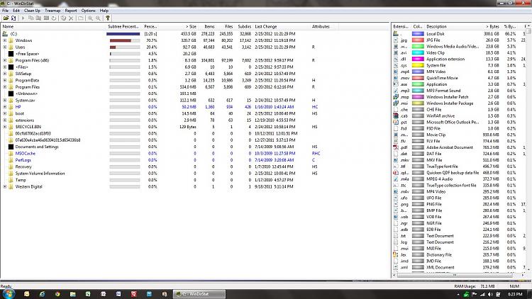Image resolution: width=532 pixels, height=299 pixels.
Task: Click the yellow swatch for System file
Action: click(x=418, y=65)
